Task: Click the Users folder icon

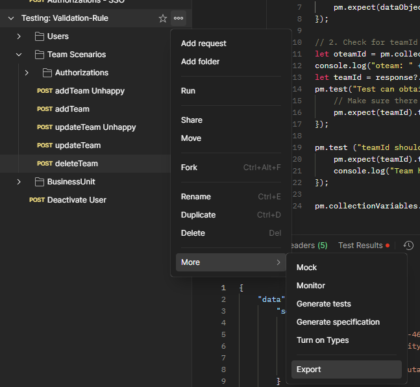Action: click(40, 36)
